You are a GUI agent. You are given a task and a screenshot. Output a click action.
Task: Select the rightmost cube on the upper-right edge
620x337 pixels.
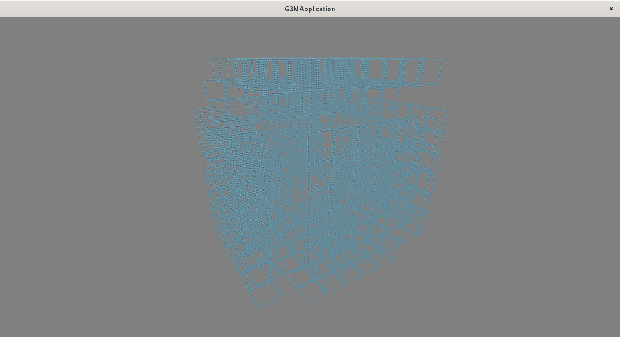[x=436, y=121]
